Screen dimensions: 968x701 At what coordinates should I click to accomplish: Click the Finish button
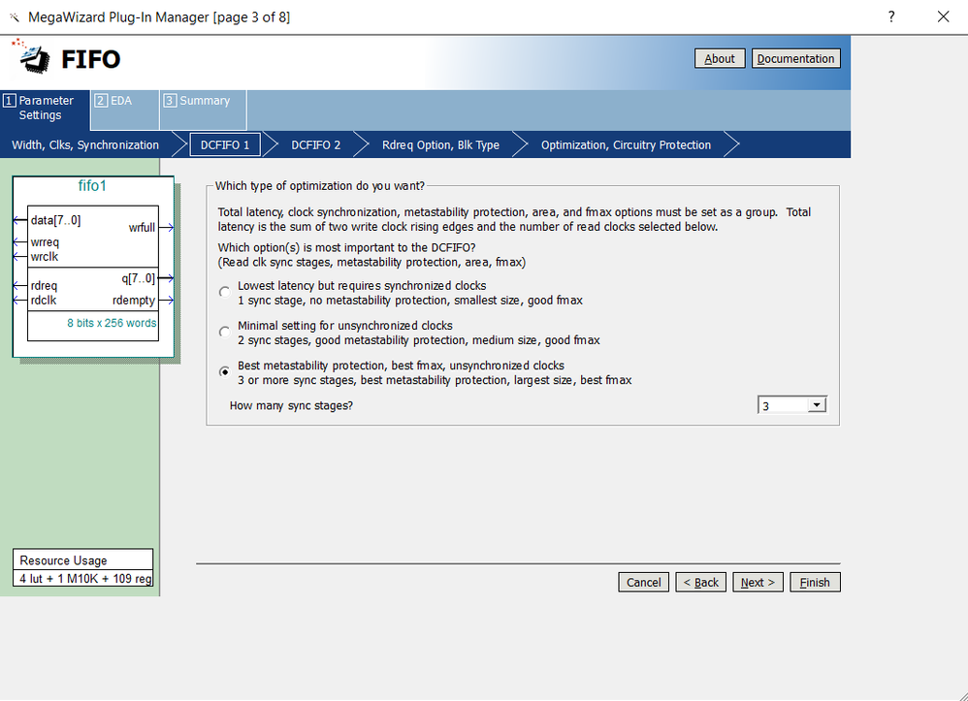[815, 582]
